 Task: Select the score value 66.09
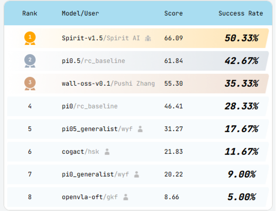click(174, 38)
